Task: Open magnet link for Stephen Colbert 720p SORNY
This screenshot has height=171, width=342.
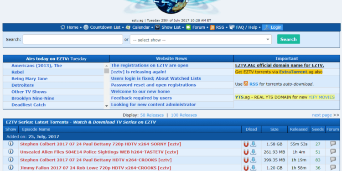Action: click(x=246, y=144)
